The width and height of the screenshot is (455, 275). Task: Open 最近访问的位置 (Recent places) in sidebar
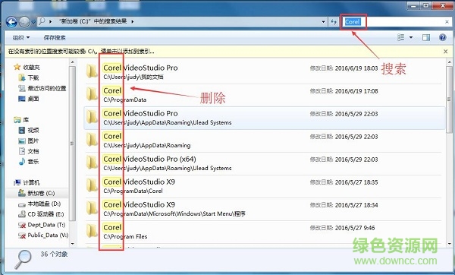click(47, 88)
